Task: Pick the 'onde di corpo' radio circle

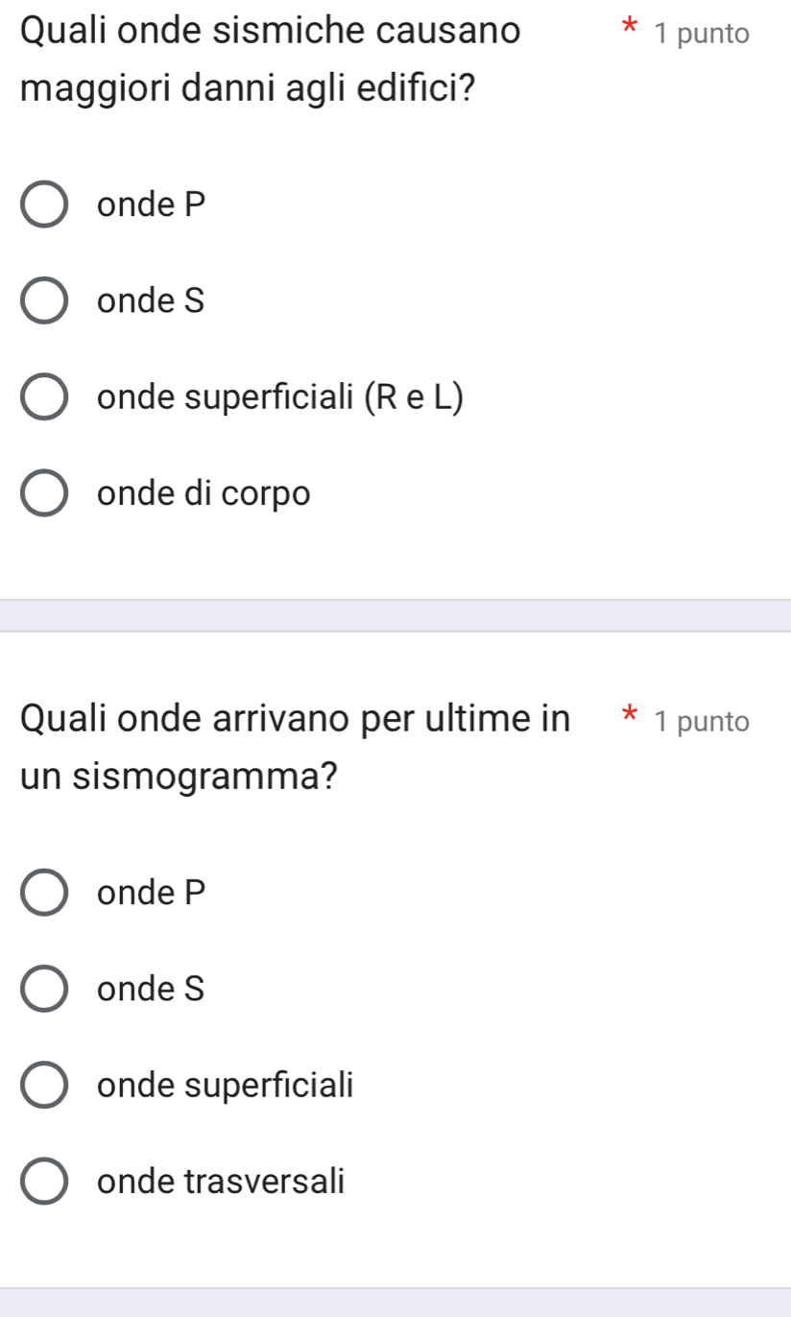Action: pos(44,493)
